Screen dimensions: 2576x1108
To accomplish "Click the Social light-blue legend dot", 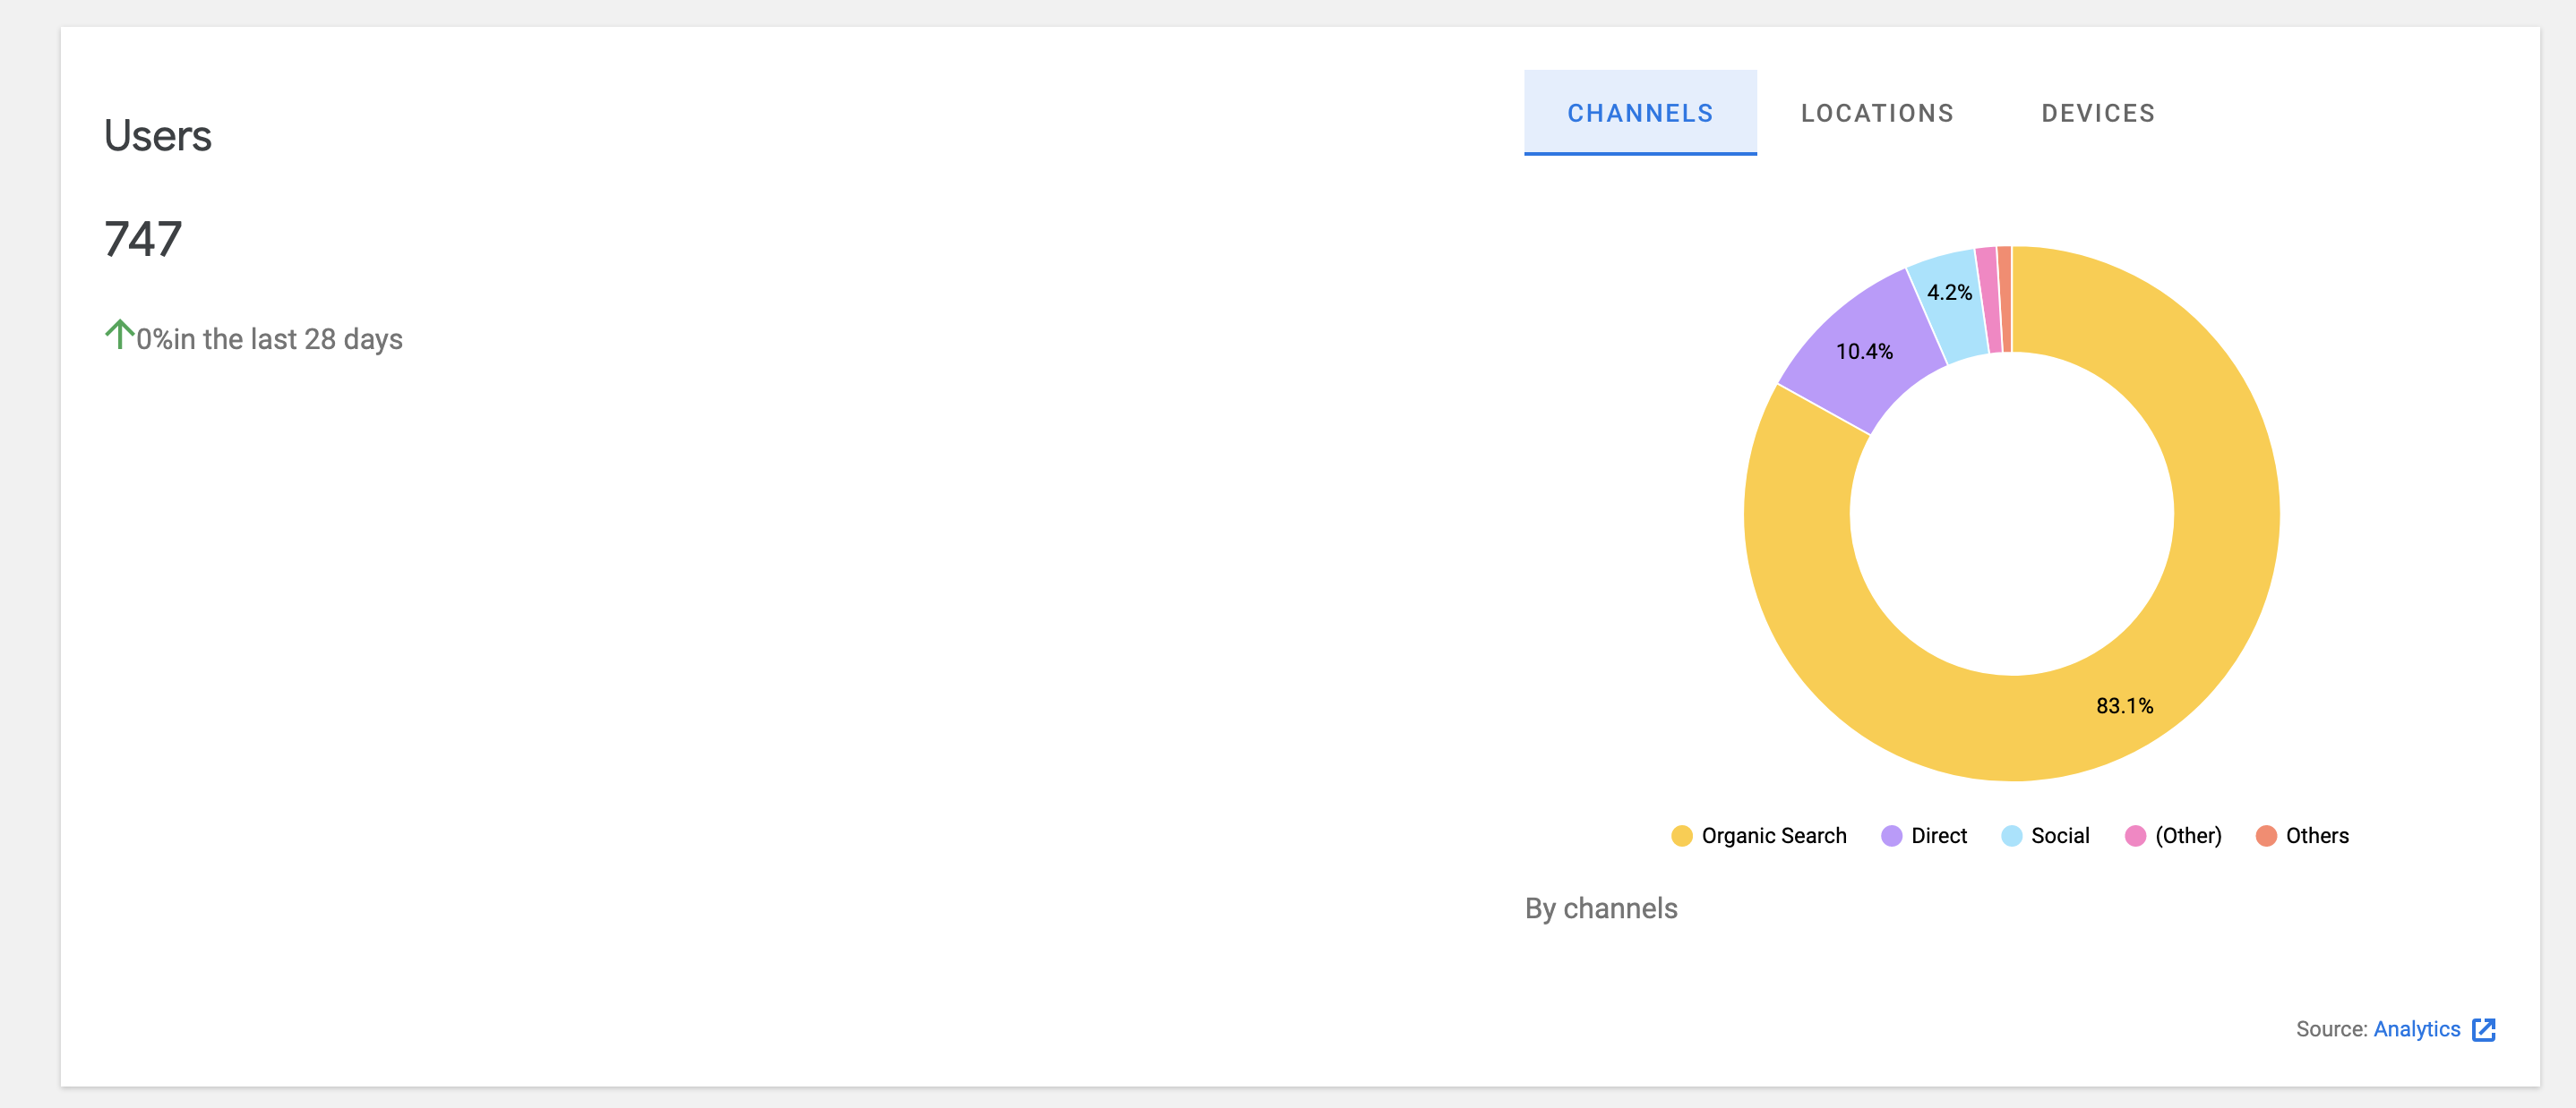I will tap(2011, 835).
